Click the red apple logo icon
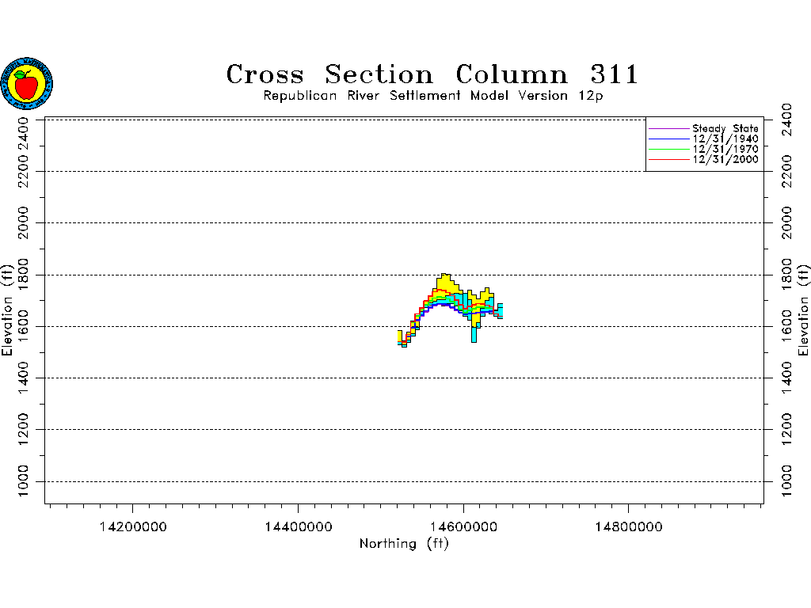This screenshot has height=608, width=811. [27, 83]
